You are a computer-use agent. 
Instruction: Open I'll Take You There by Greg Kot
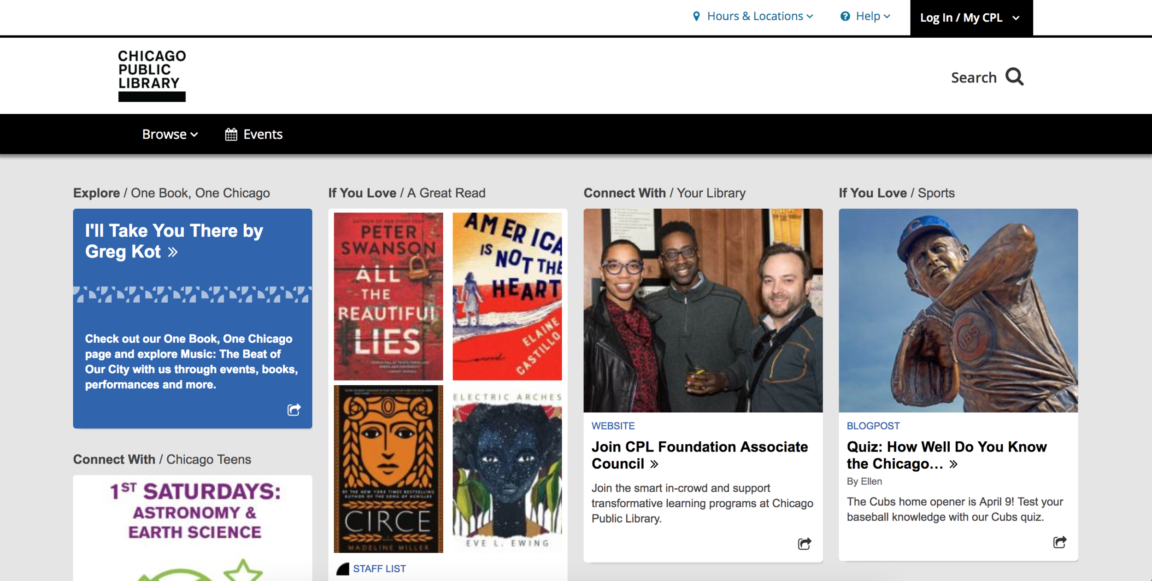[174, 241]
